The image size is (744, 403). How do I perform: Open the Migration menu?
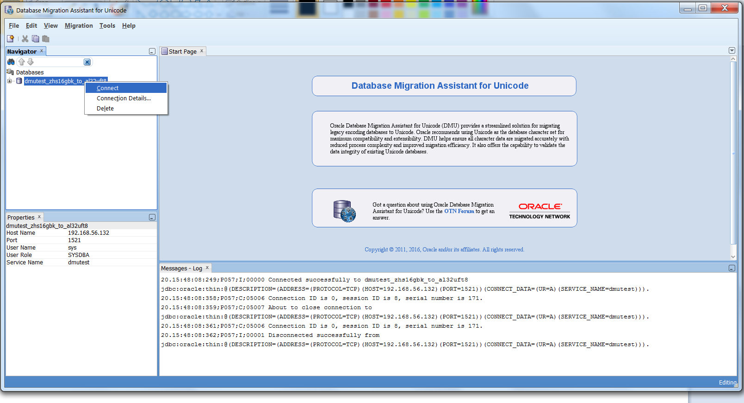click(x=79, y=26)
